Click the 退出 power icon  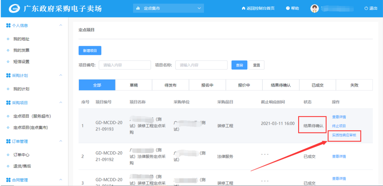[x=366, y=8]
